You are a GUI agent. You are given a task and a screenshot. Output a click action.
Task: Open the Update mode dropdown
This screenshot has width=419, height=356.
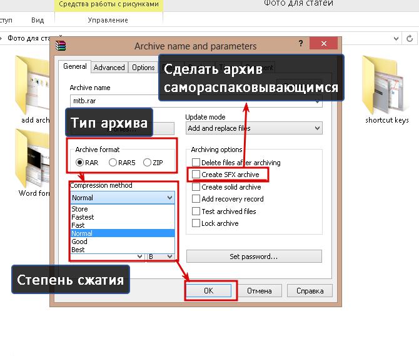click(x=254, y=128)
